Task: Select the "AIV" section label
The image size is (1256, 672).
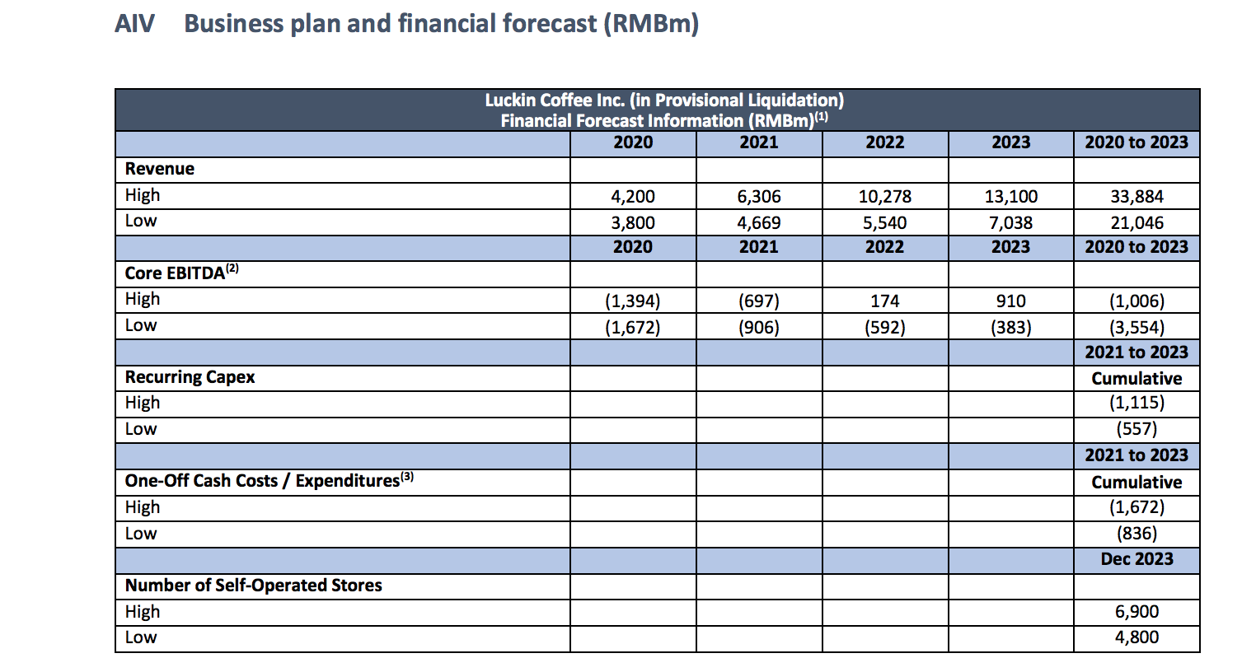Action: coord(134,24)
